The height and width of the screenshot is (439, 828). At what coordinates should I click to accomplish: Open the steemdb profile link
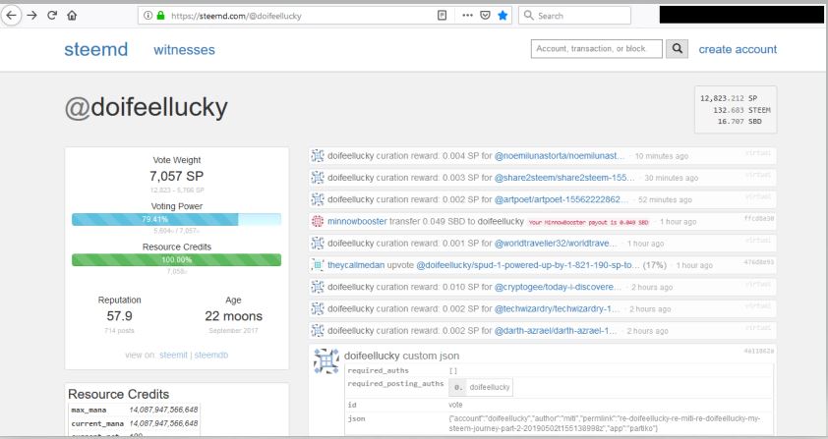[x=211, y=354]
